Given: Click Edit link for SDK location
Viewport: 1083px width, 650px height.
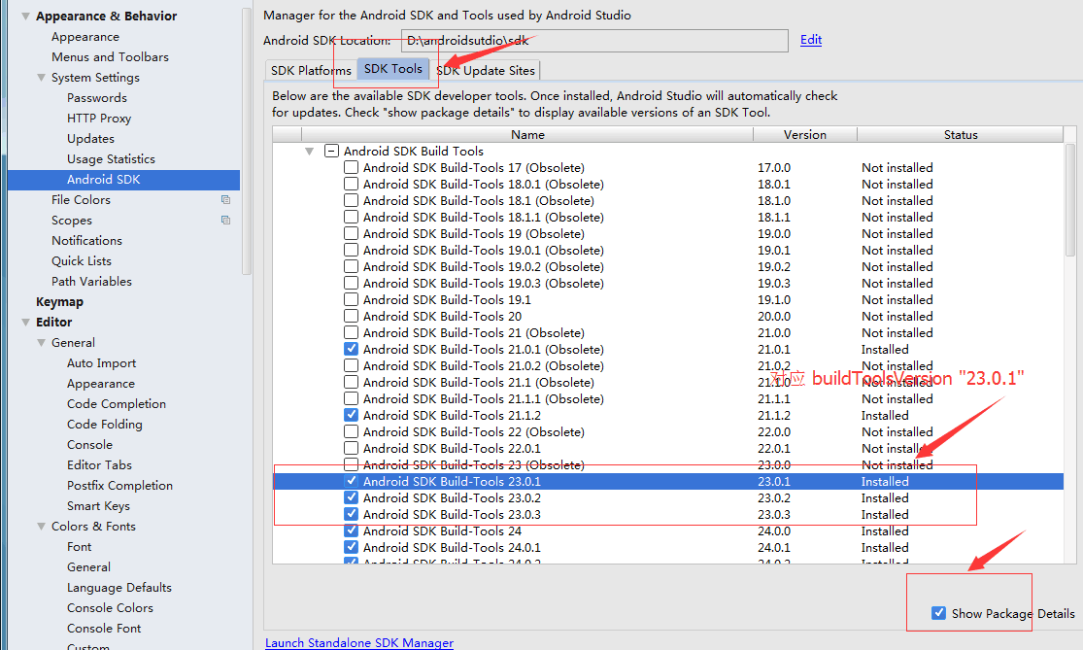Looking at the screenshot, I should (811, 40).
